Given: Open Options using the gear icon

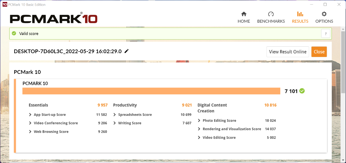Looking at the screenshot, I should pyautogui.click(x=324, y=14).
